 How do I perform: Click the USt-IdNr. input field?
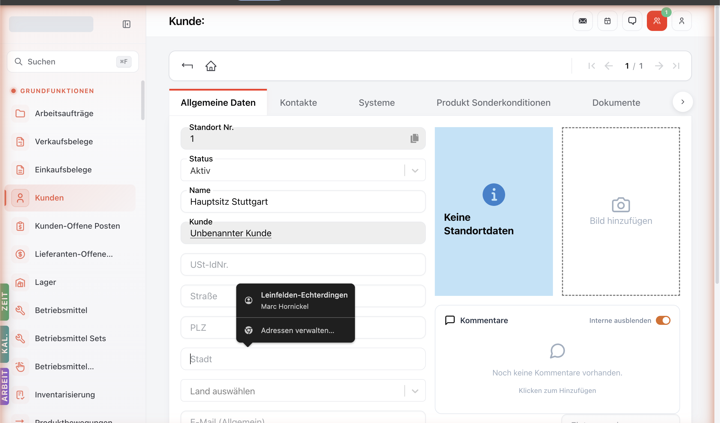point(303,264)
